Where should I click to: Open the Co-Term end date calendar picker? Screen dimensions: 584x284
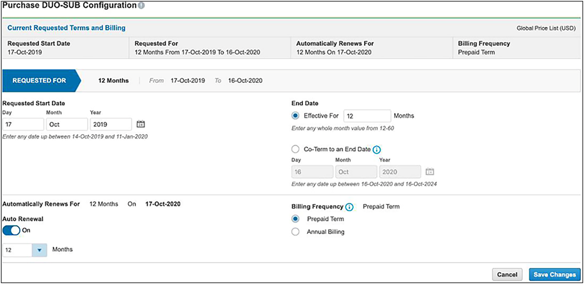(x=430, y=171)
